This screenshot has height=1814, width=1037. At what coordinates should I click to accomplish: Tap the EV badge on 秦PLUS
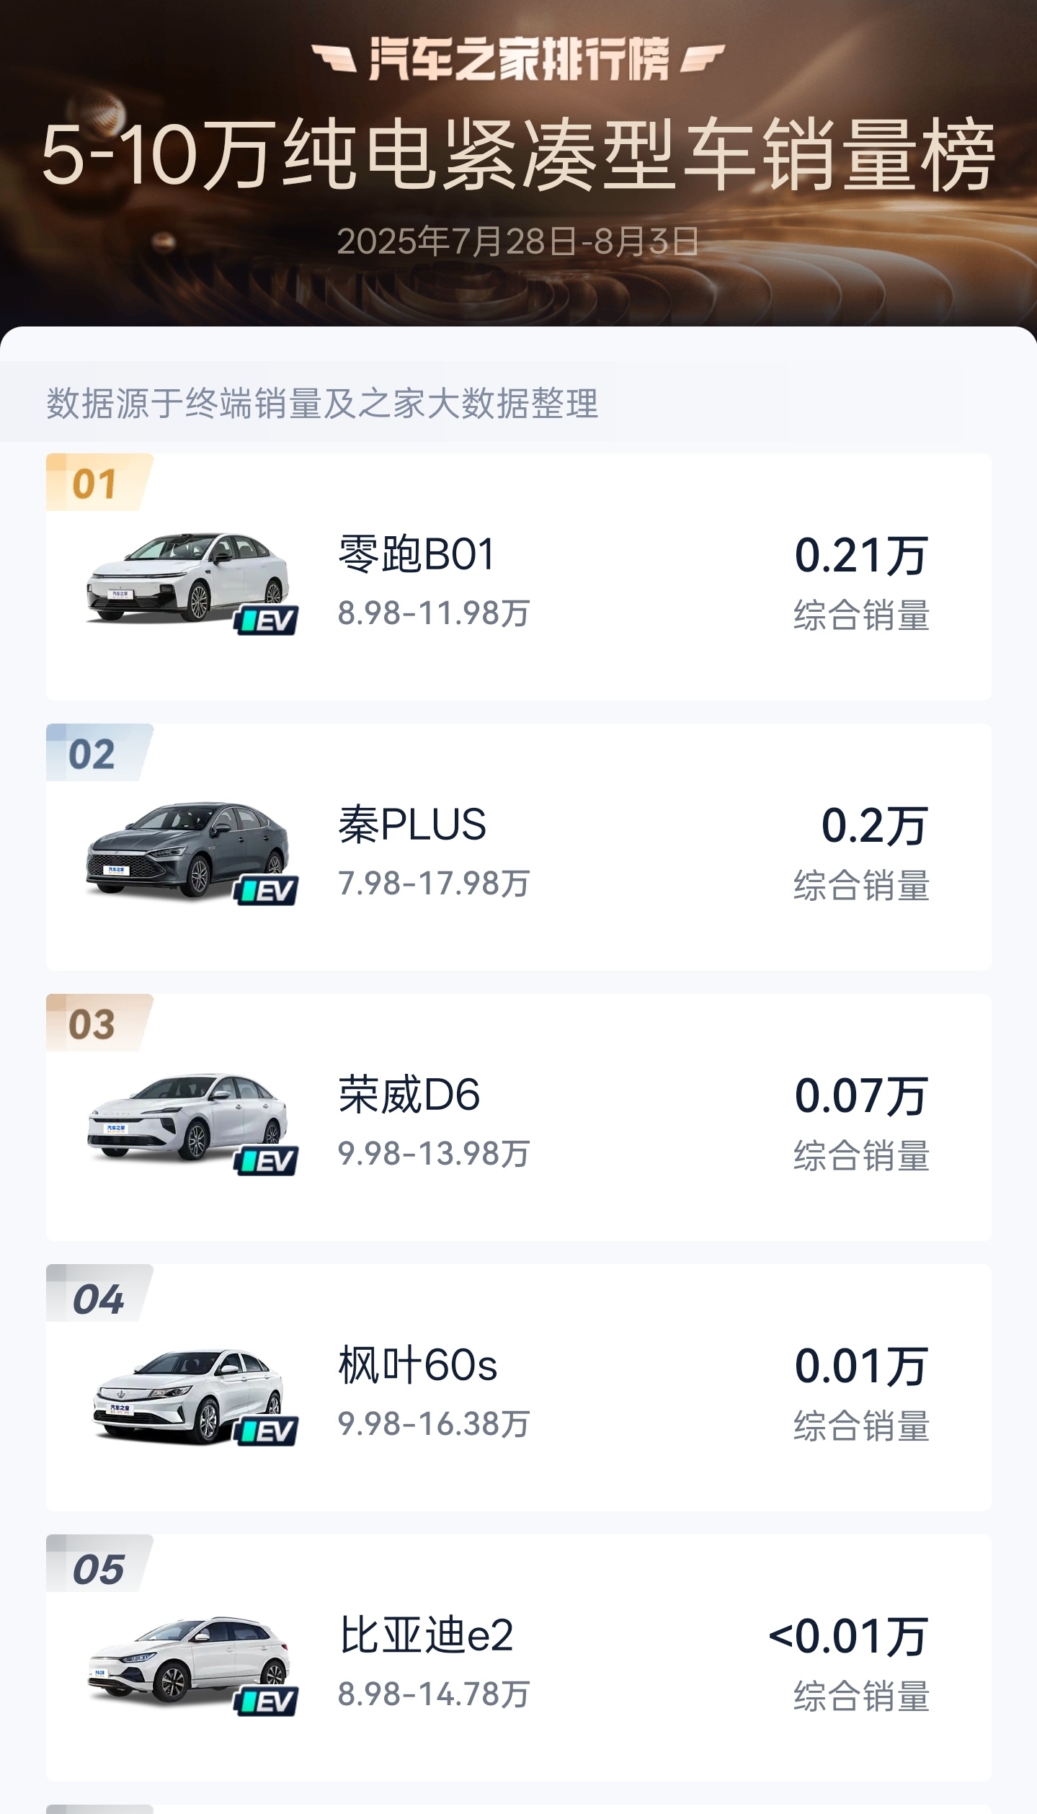(266, 891)
